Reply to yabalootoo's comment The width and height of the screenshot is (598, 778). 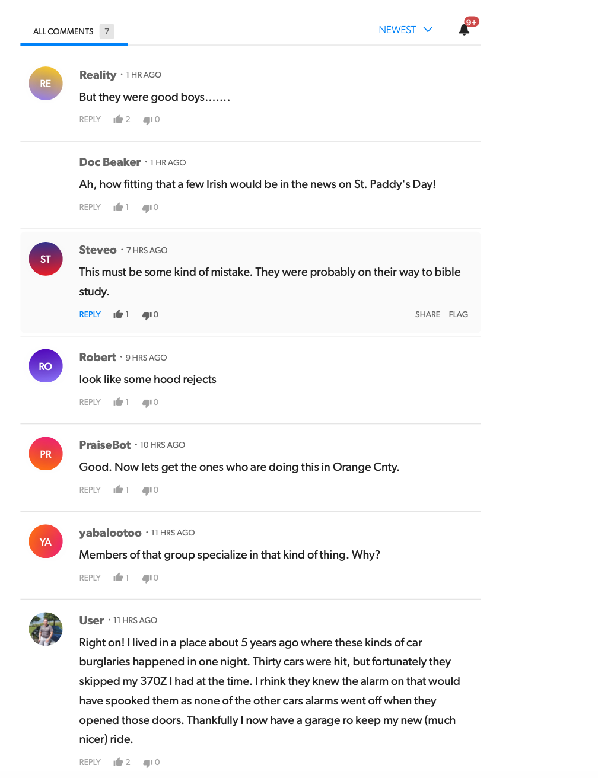click(90, 578)
